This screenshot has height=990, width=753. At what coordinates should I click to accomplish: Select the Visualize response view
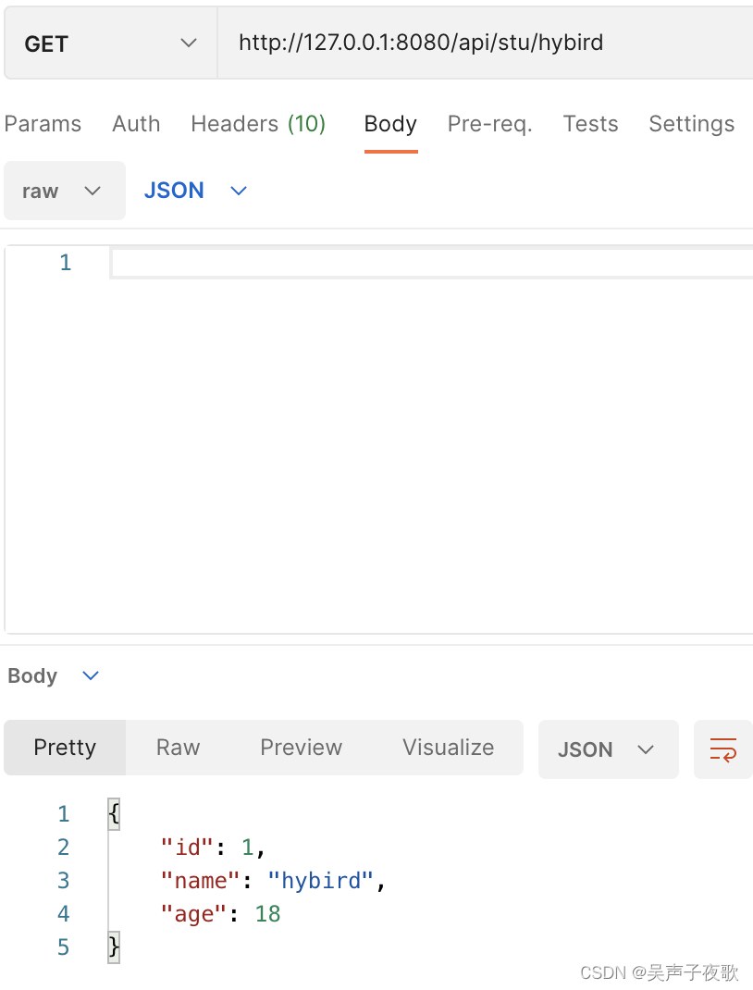[448, 748]
